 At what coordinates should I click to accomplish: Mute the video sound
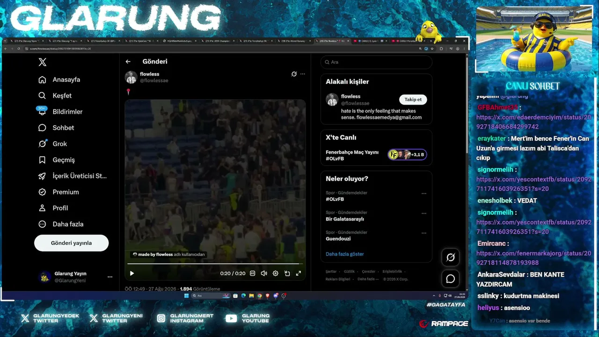[x=264, y=273]
